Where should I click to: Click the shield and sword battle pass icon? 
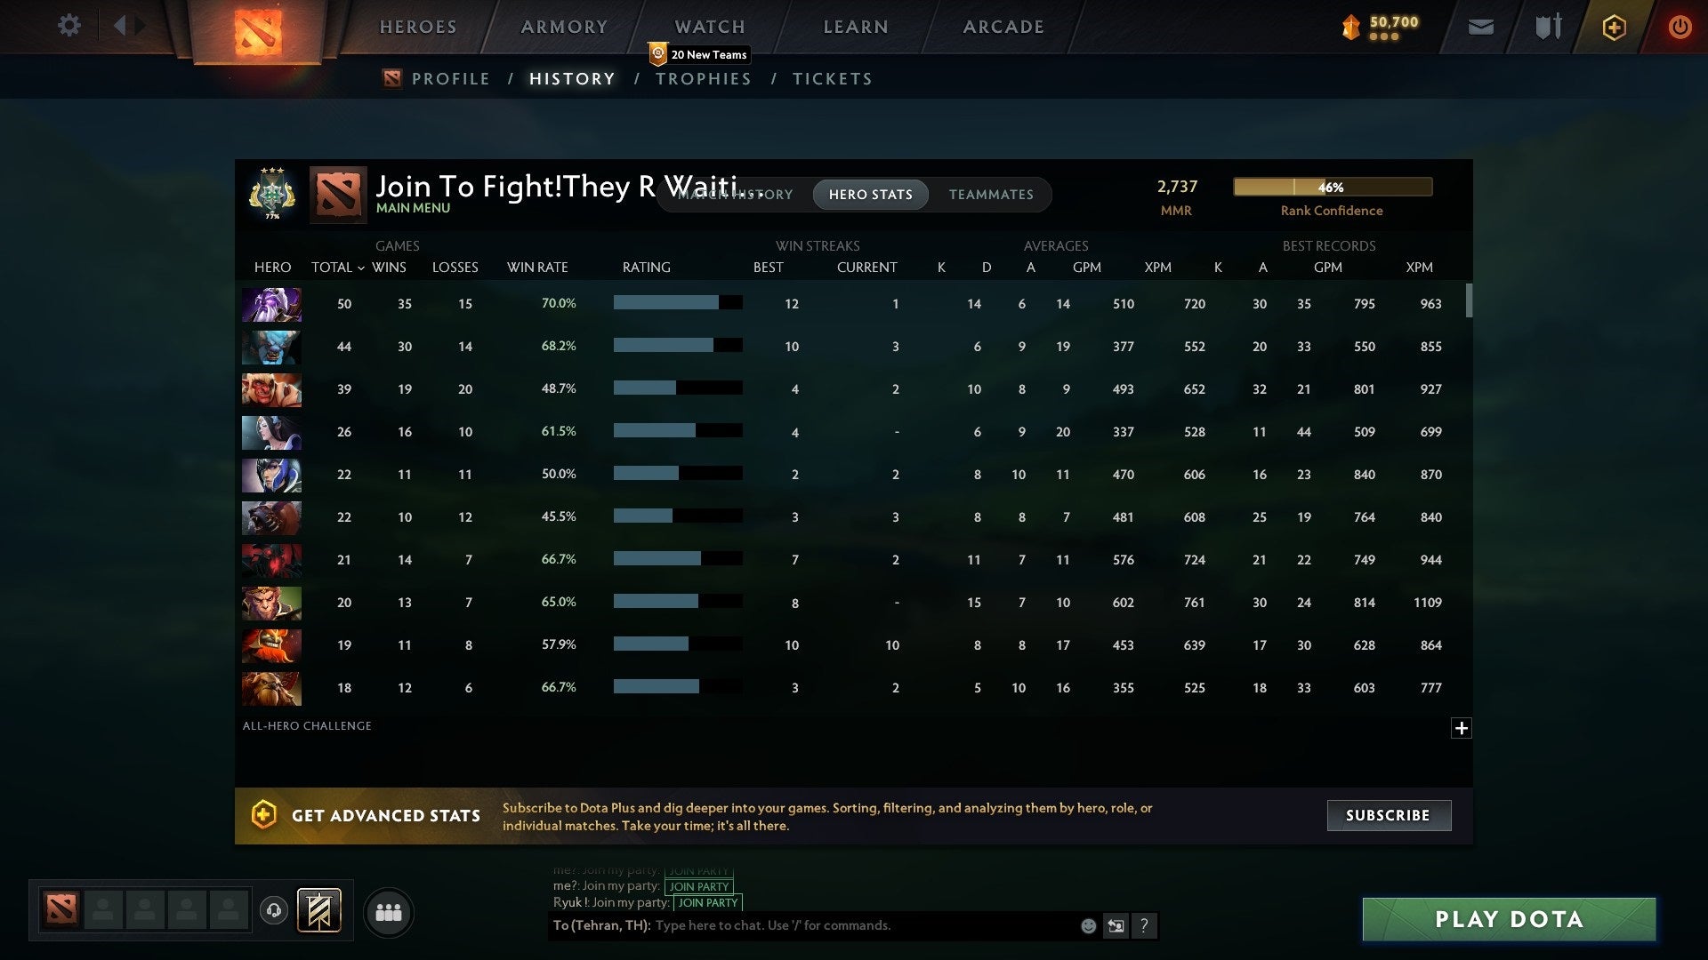1548,27
